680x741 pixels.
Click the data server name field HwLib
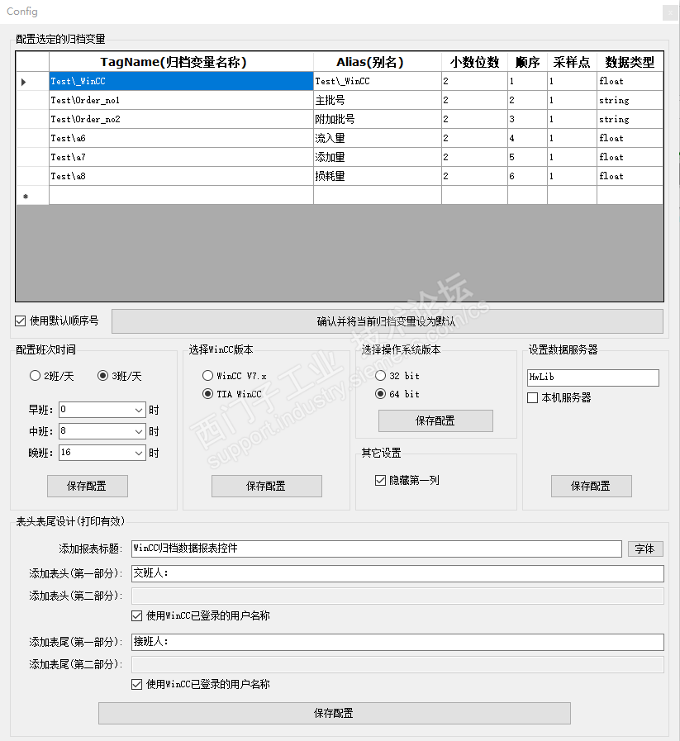[x=592, y=378]
